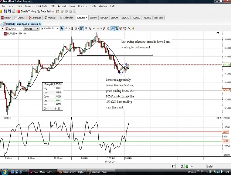Select the crosshair tool in chart toolbar
231x176 pixels.
(x=66, y=29)
